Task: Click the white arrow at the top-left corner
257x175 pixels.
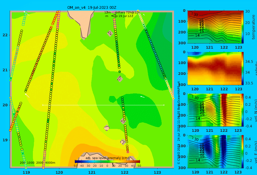Action: coord(26,13)
